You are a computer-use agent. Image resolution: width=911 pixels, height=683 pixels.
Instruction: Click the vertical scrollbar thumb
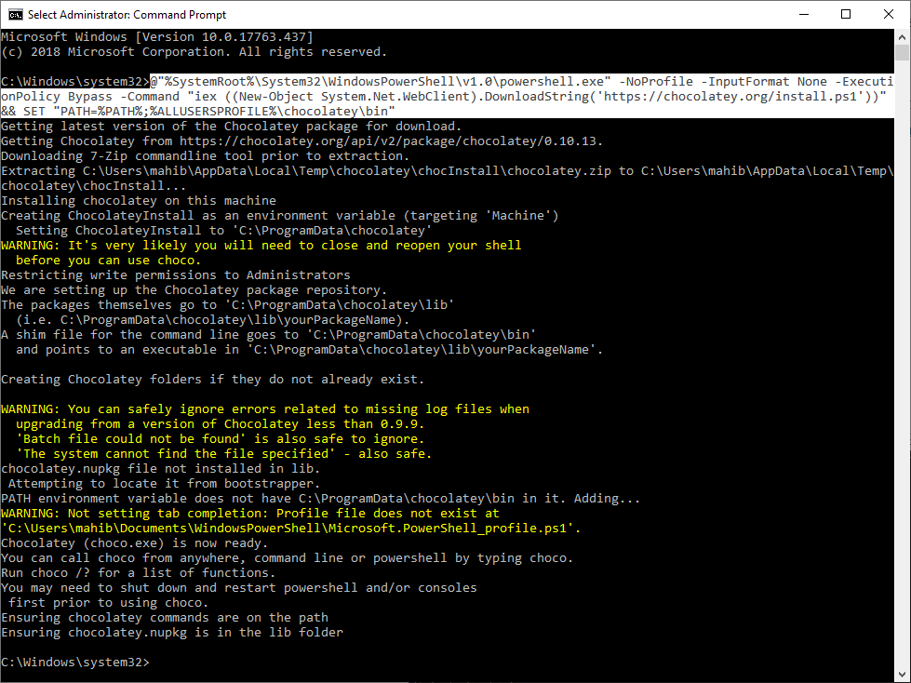pyautogui.click(x=903, y=52)
